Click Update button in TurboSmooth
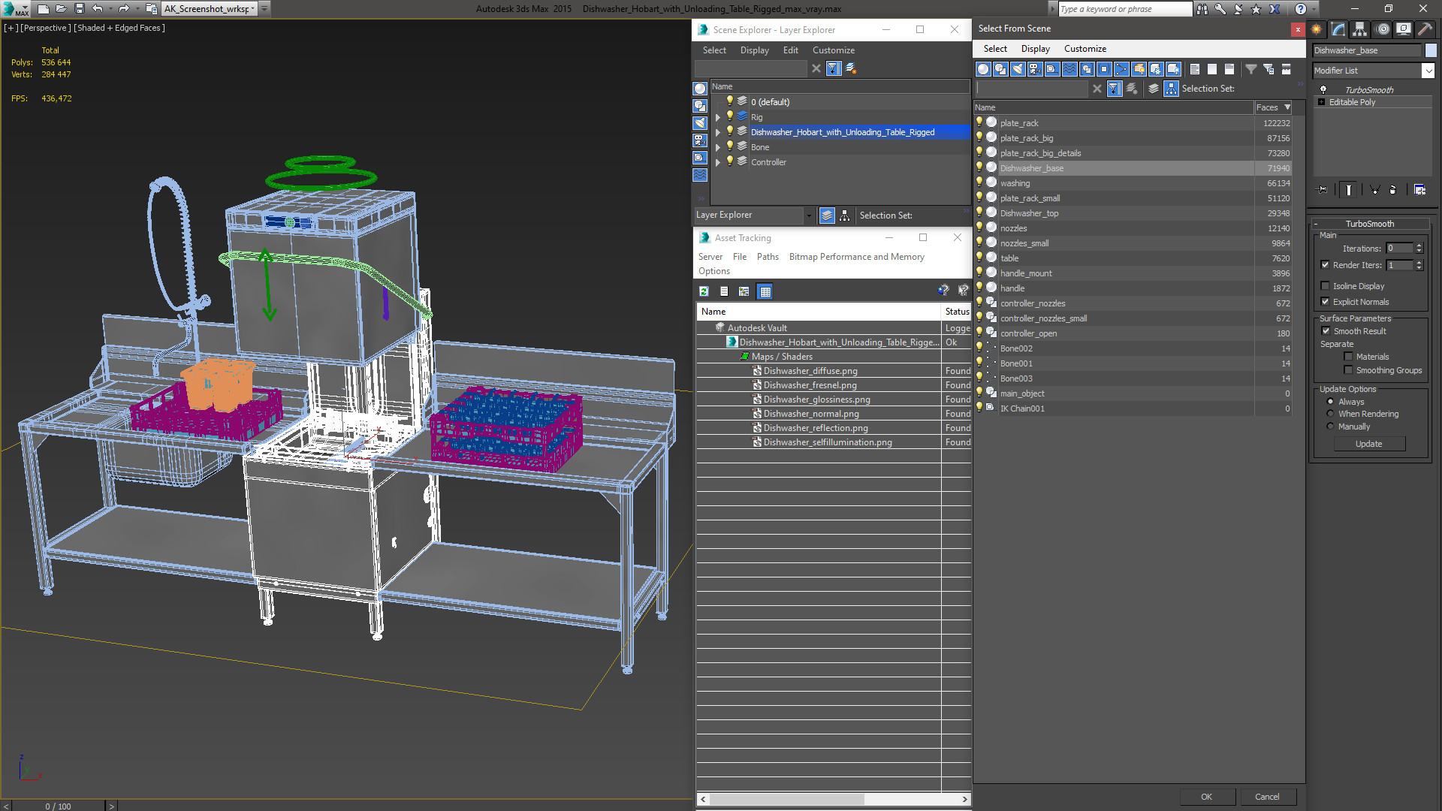1442x811 pixels. click(x=1368, y=444)
